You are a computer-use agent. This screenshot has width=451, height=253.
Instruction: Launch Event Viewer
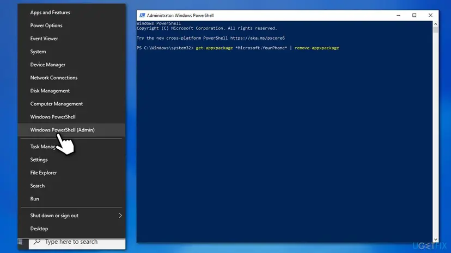coord(71,39)
